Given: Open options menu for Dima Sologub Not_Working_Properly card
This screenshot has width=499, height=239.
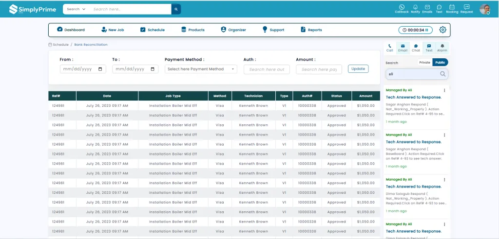Looking at the screenshot, I should click(x=444, y=180).
